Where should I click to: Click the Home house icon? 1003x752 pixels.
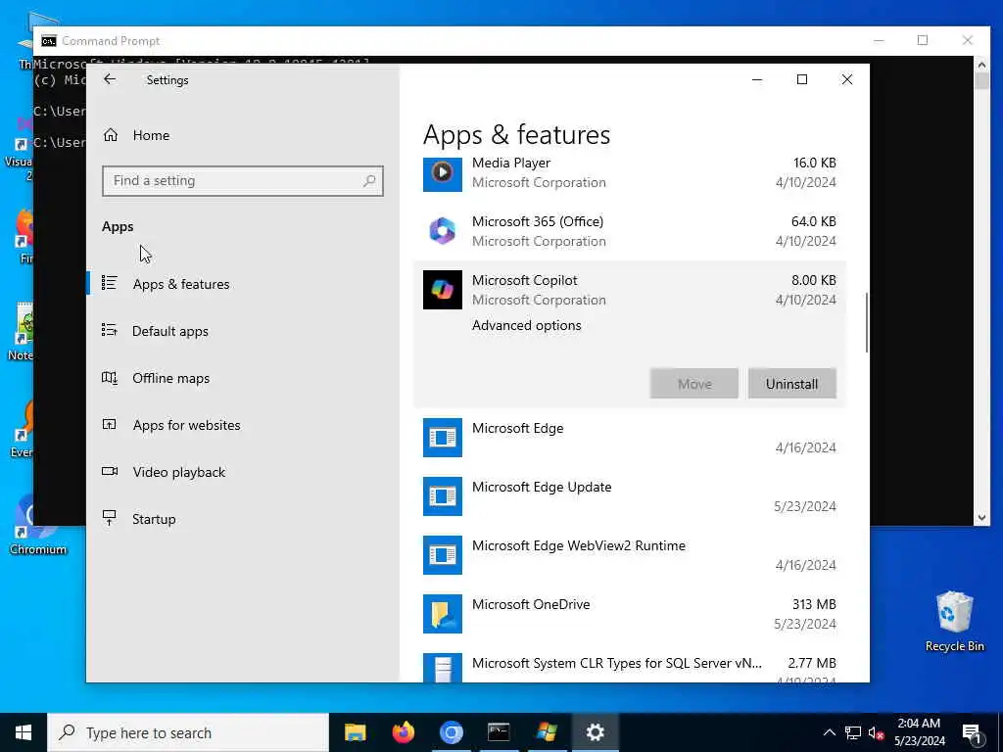(x=111, y=135)
